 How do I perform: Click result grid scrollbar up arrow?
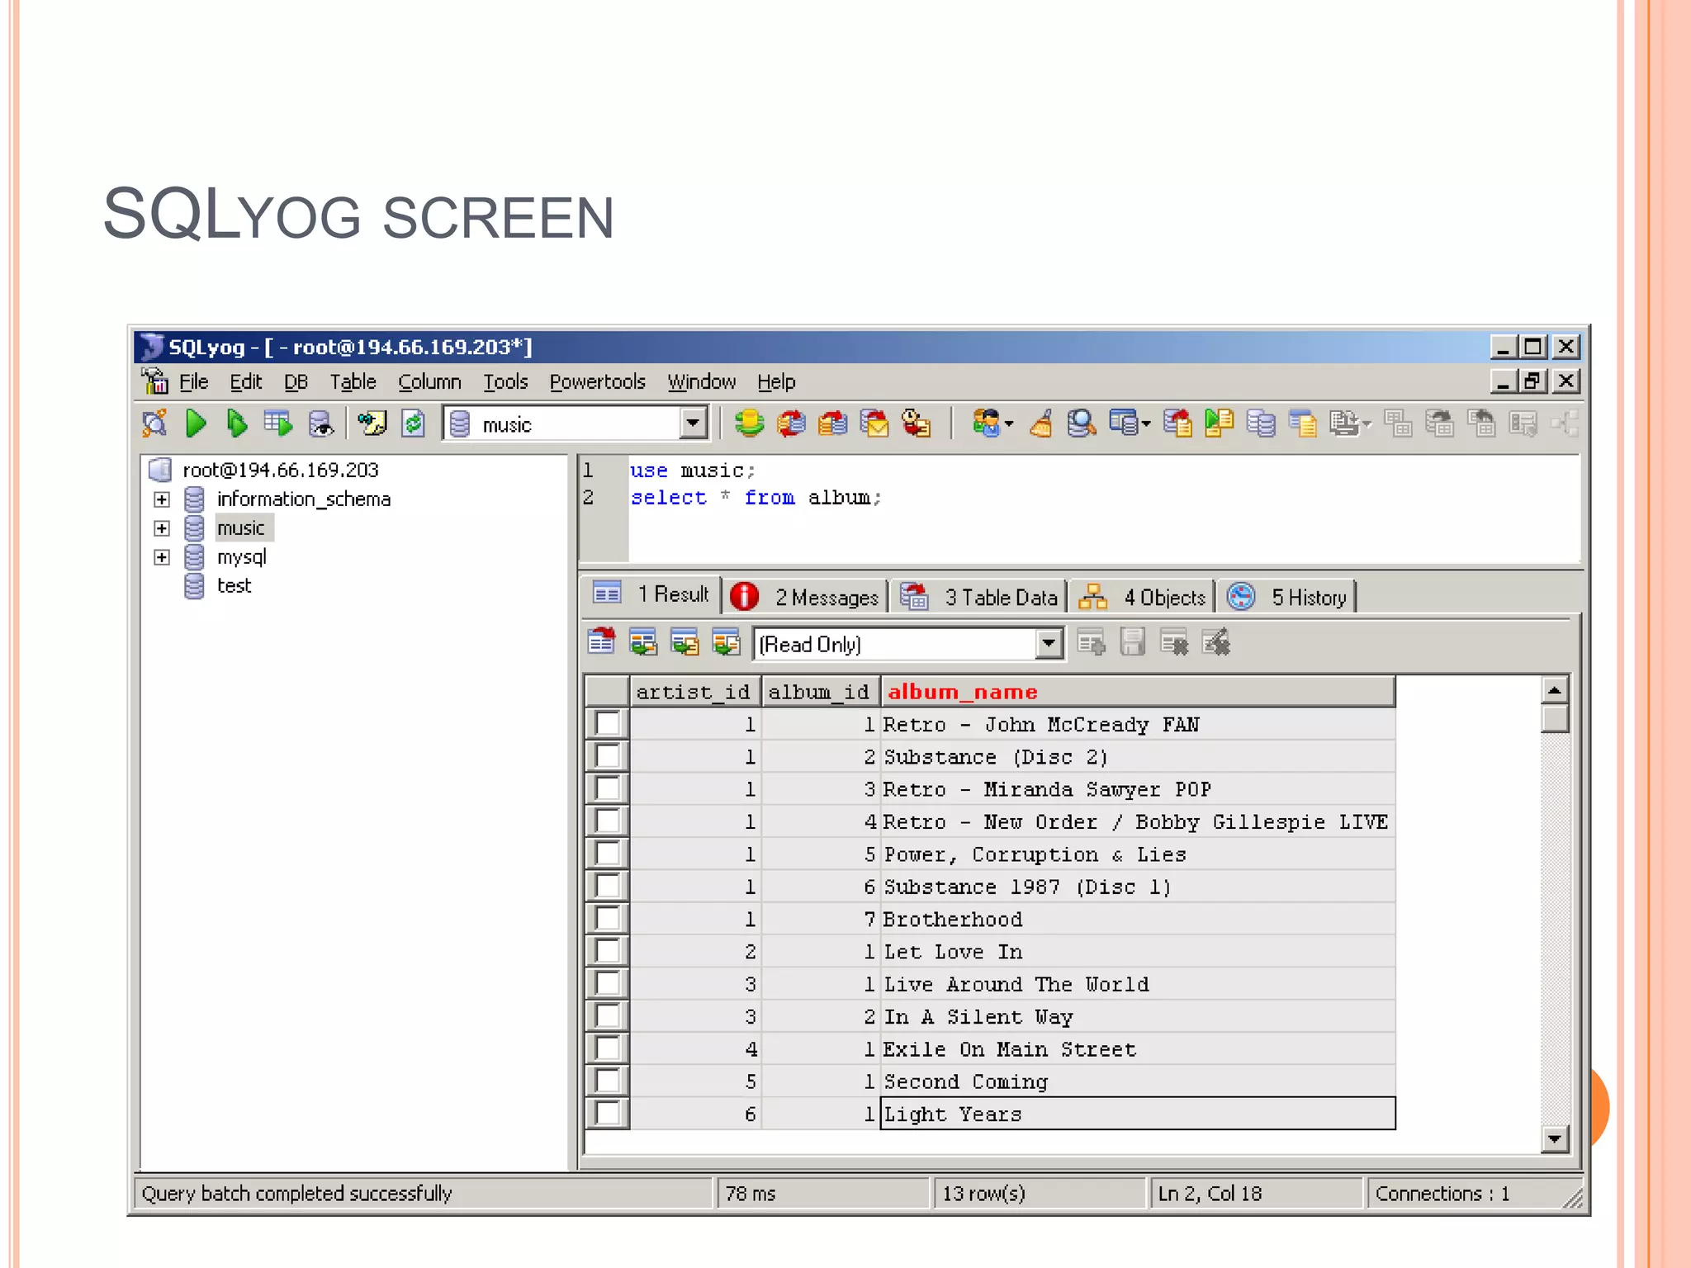click(1555, 690)
